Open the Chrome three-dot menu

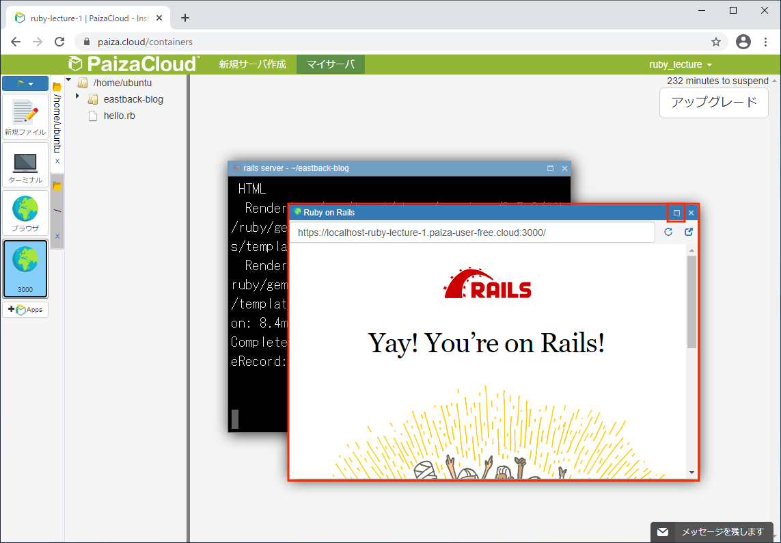(x=766, y=42)
